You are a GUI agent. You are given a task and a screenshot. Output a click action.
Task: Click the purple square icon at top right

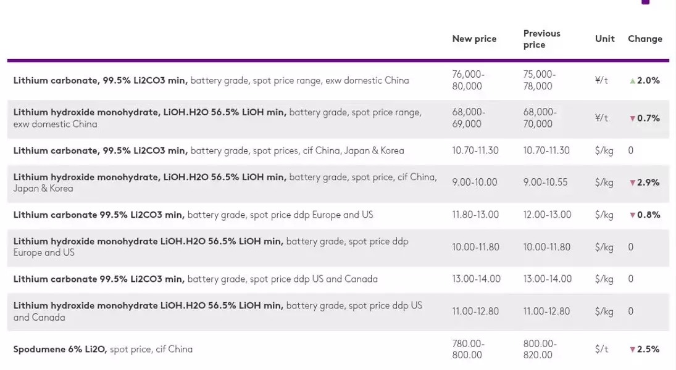pyautogui.click(x=645, y=2)
